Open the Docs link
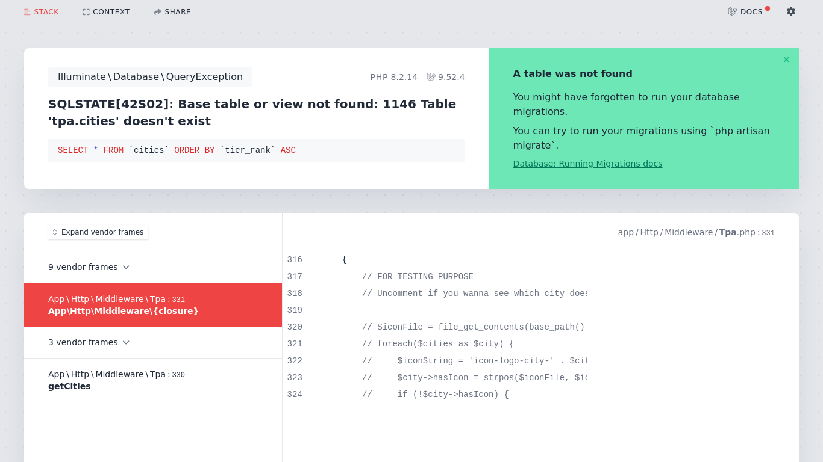The width and height of the screenshot is (823, 462). 745,12
